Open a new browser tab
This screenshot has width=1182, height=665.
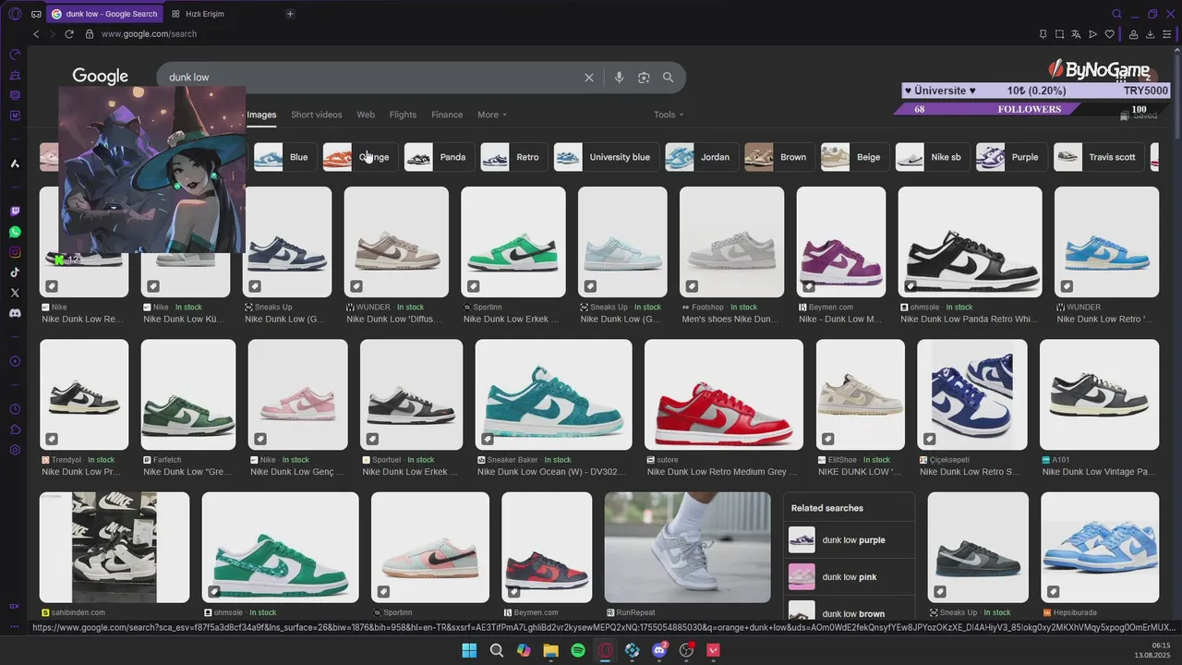pos(290,14)
